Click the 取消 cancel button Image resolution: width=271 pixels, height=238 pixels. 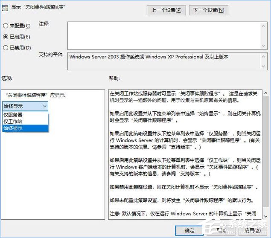tap(221, 230)
